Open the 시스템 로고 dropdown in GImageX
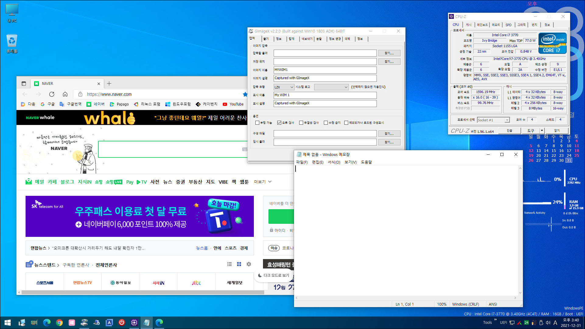This screenshot has height=329, width=585. (331, 87)
